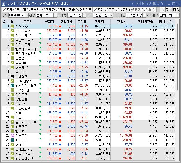181x163 pixels.
Task: Click the 신 badge beside LG화학
Action: (12, 104)
